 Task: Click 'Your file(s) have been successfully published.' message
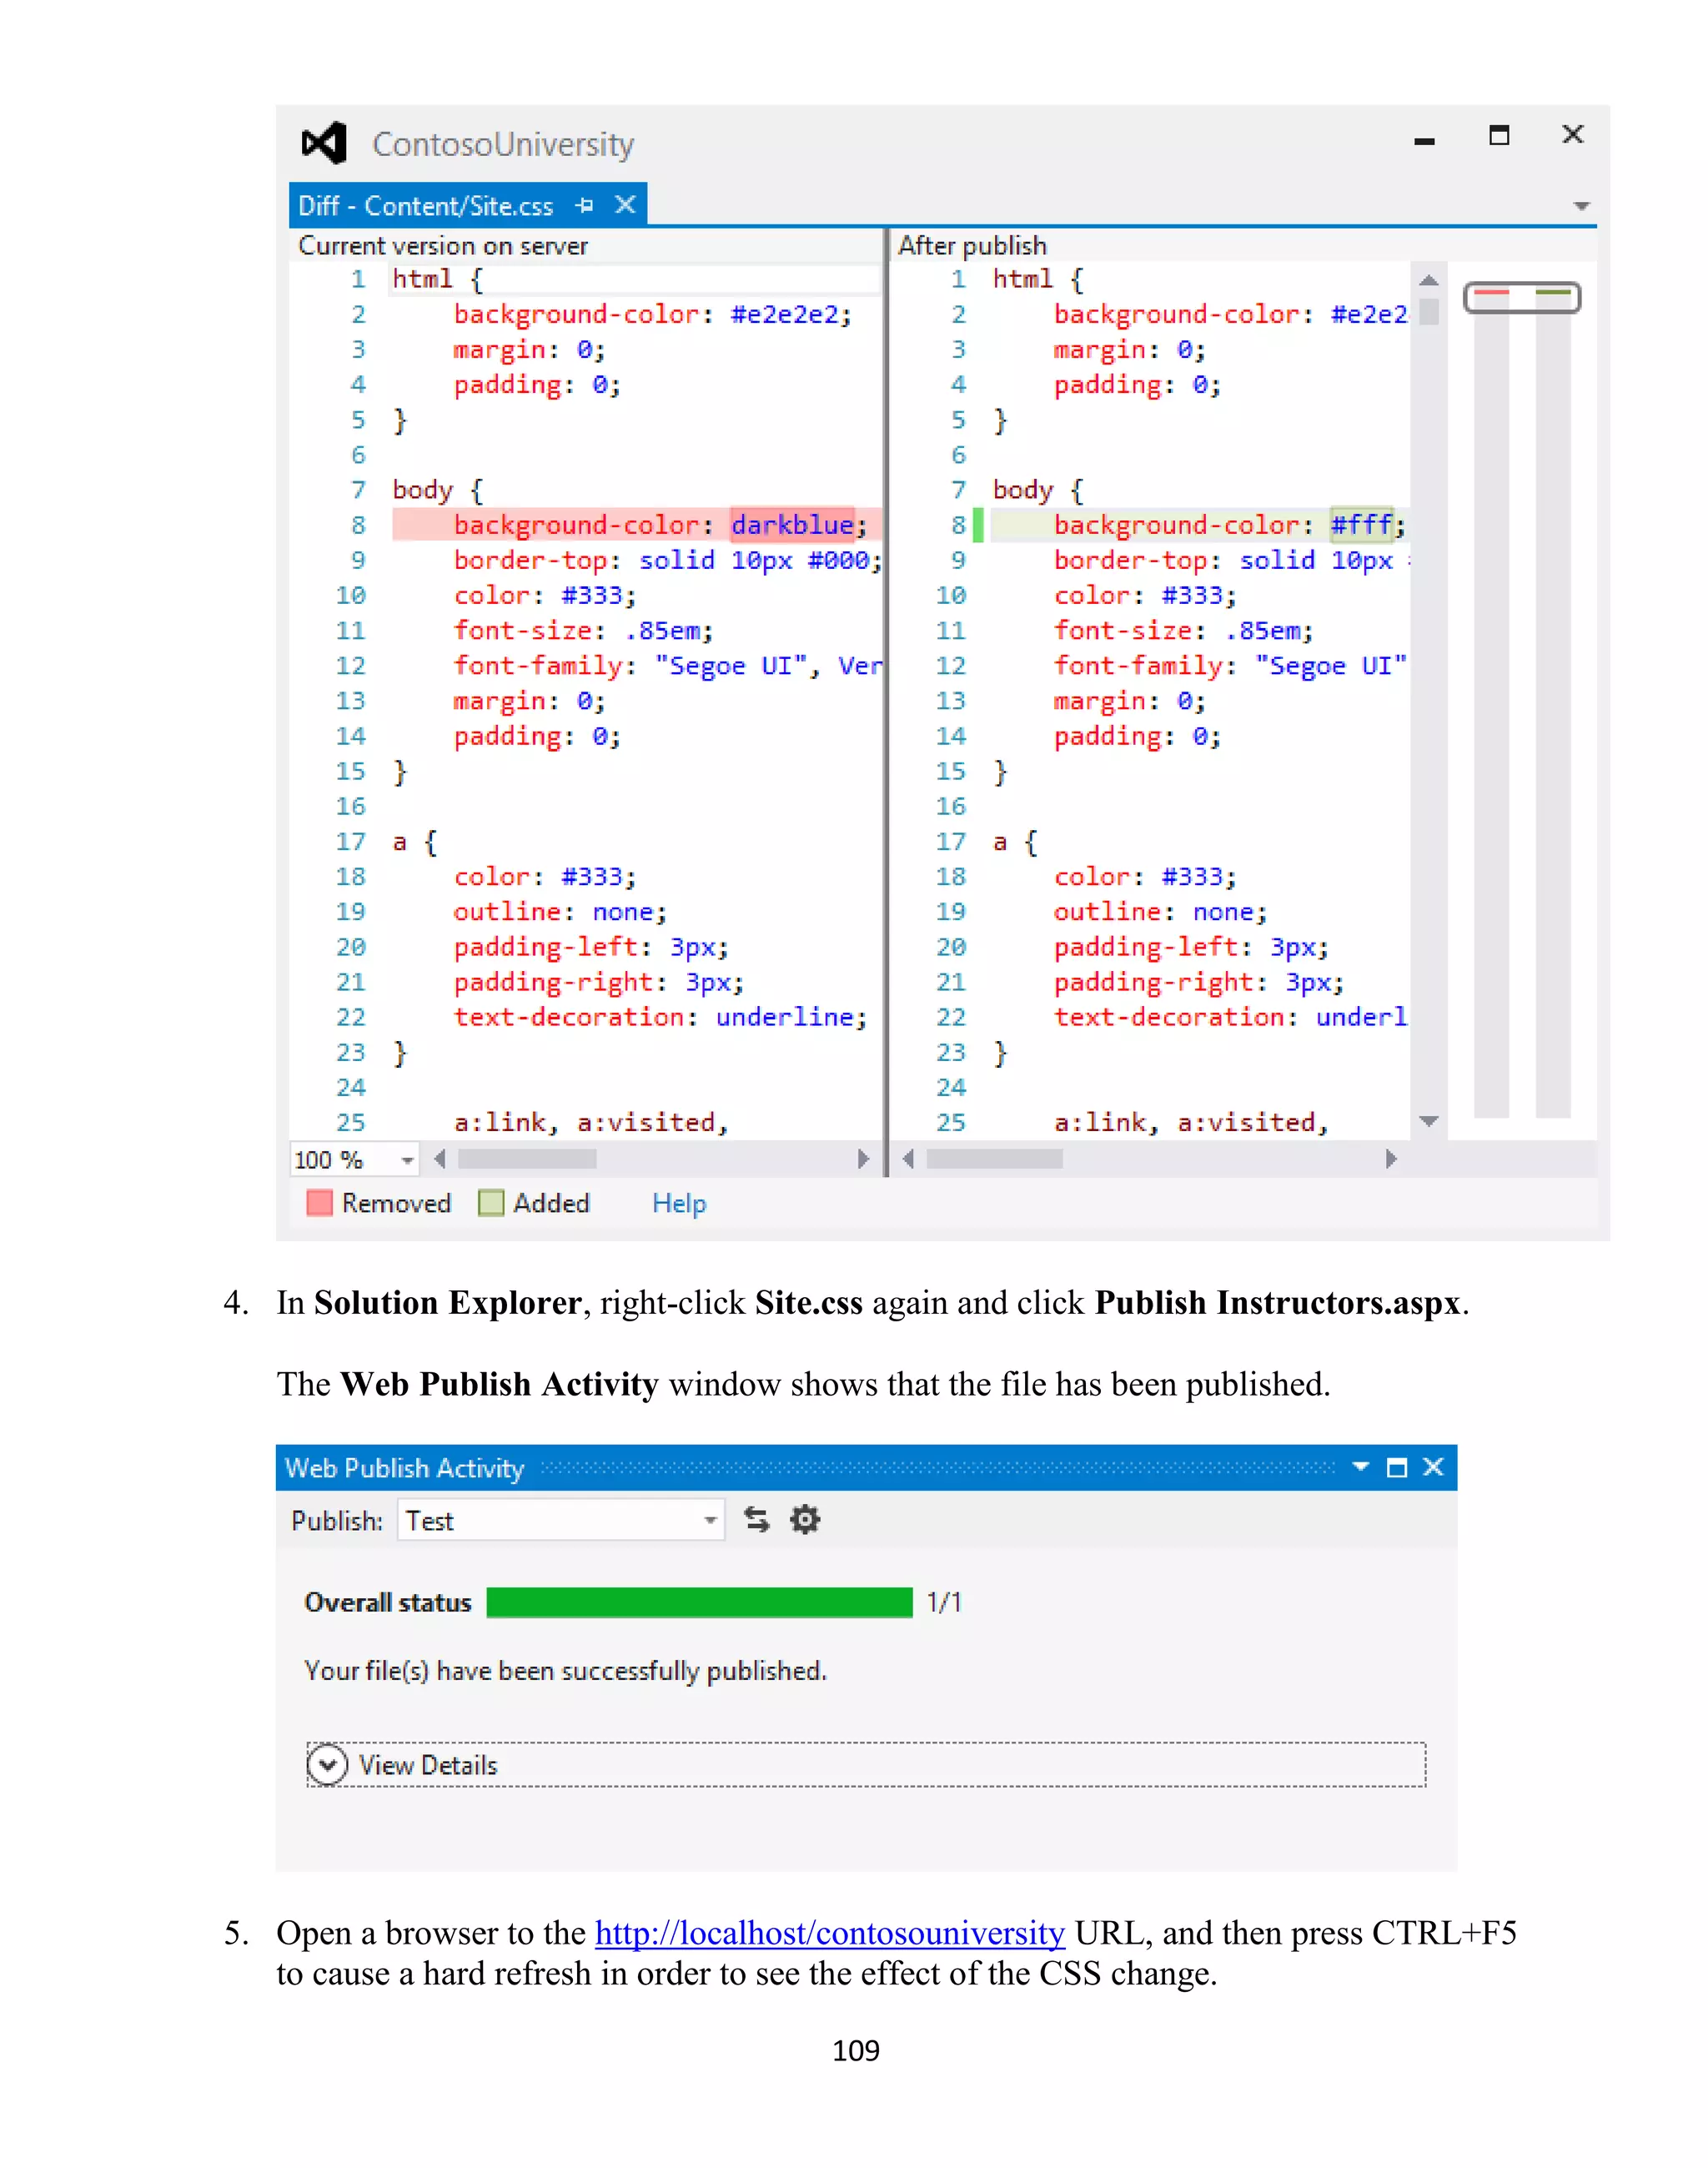(x=566, y=1671)
